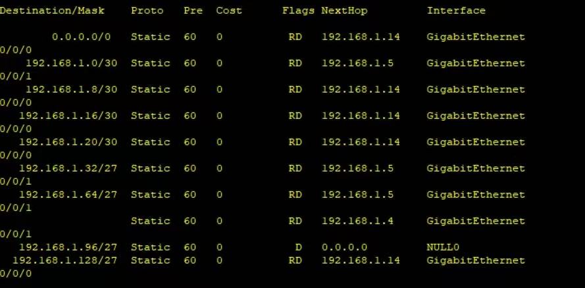This screenshot has height=288, width=585.
Task: Click preference 60 on the 192.168.1.8/30 row
Action: (x=190, y=89)
